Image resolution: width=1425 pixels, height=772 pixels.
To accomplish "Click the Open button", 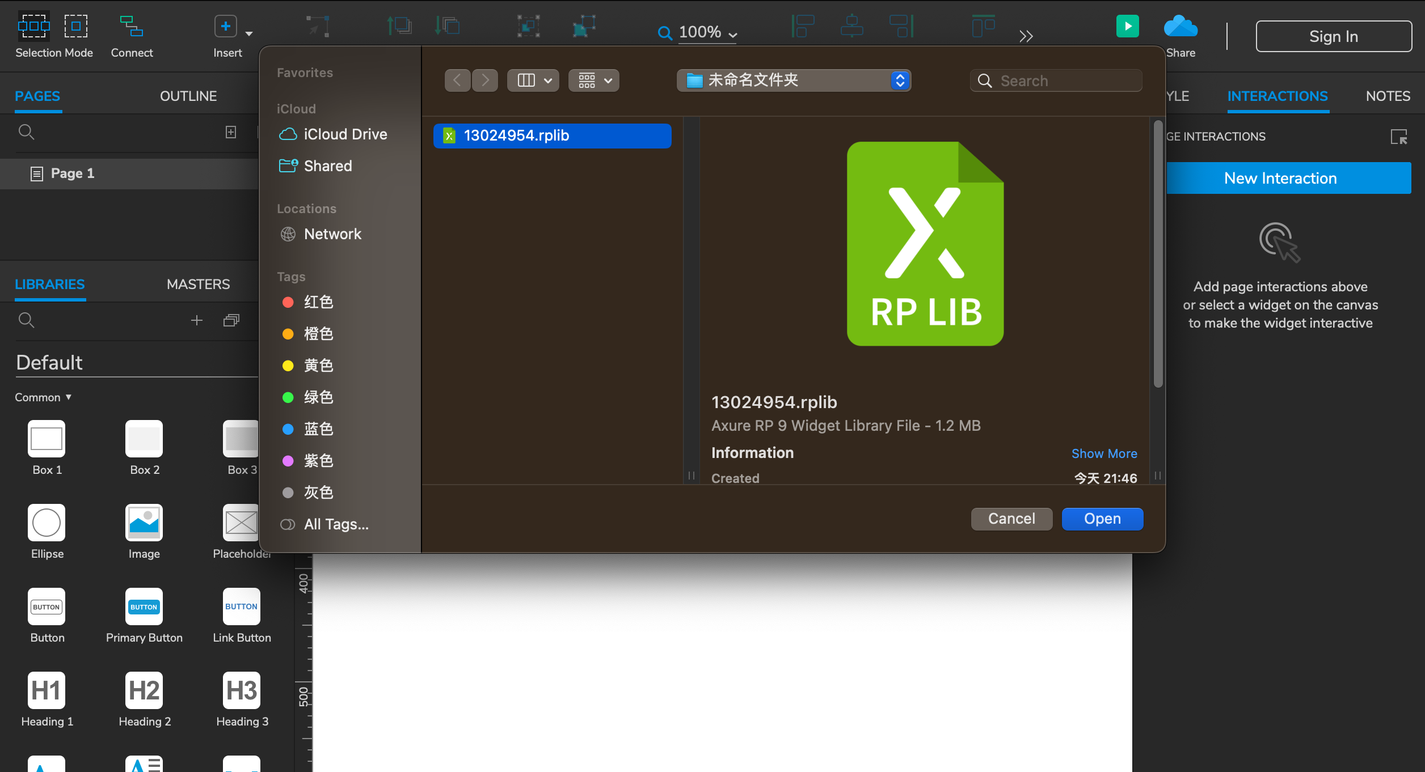I will pos(1102,519).
